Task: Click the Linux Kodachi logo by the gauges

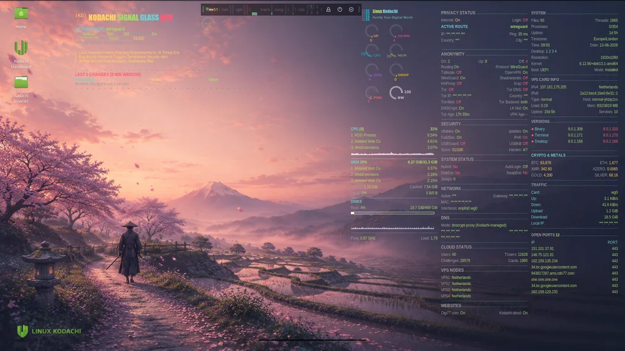Action: click(x=367, y=15)
